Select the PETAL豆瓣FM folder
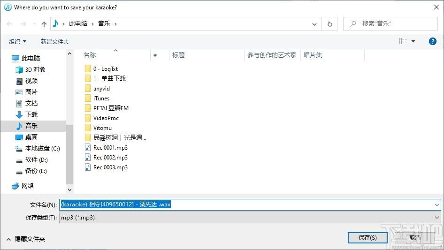This screenshot has width=444, height=250. [x=107, y=108]
